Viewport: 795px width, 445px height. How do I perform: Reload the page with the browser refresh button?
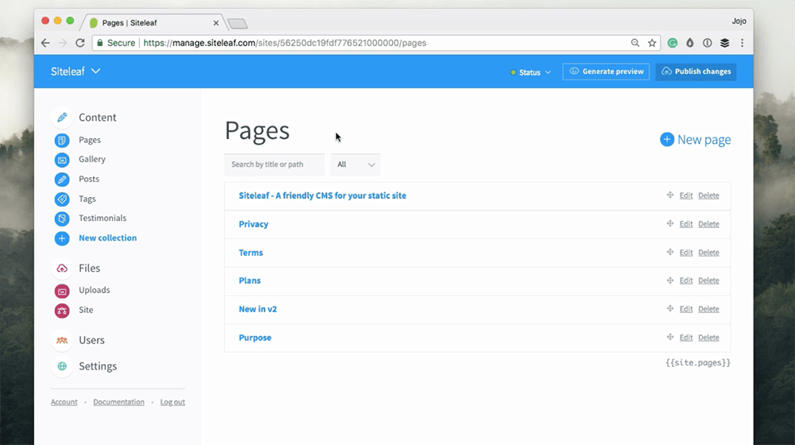coord(79,43)
